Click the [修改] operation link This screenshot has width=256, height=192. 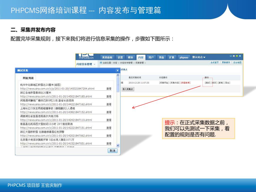coord(214,83)
